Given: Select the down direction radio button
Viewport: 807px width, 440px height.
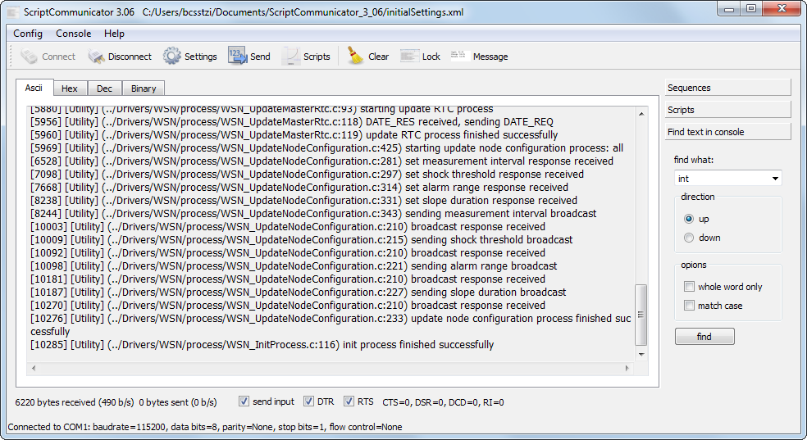Looking at the screenshot, I should pyautogui.click(x=689, y=238).
